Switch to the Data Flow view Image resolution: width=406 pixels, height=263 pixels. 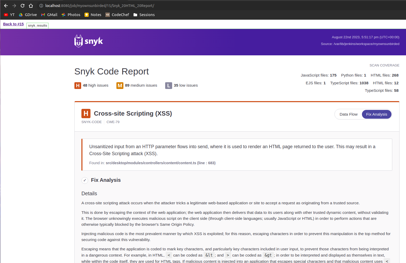348,114
